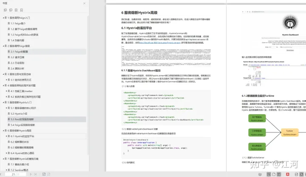Click the fit-to-page icon in status bar
The image size is (306, 177).
296,174
